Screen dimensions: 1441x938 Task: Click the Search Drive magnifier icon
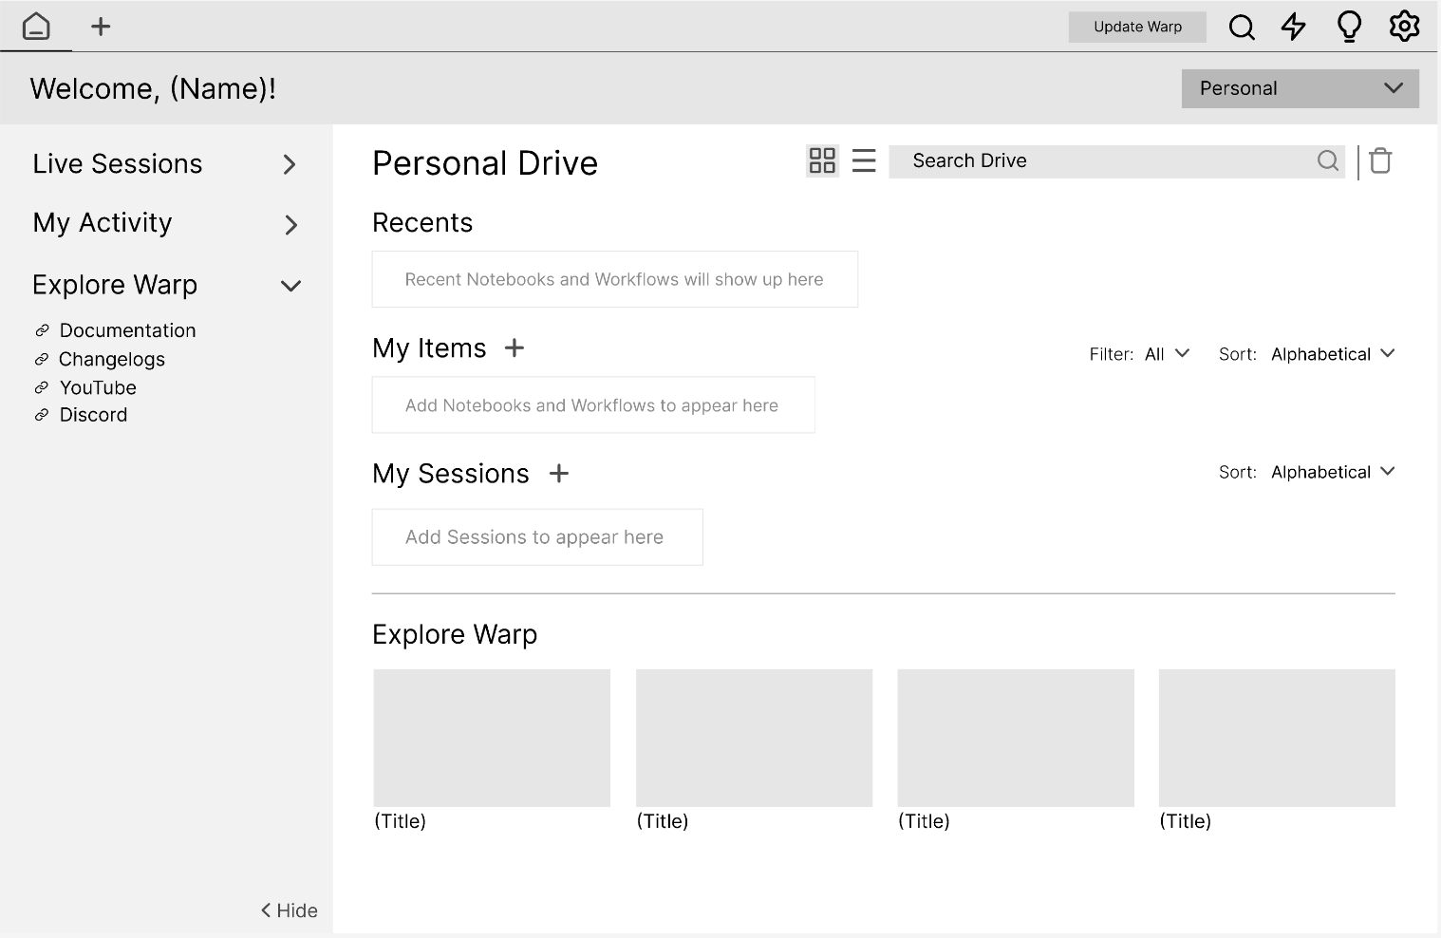tap(1328, 161)
